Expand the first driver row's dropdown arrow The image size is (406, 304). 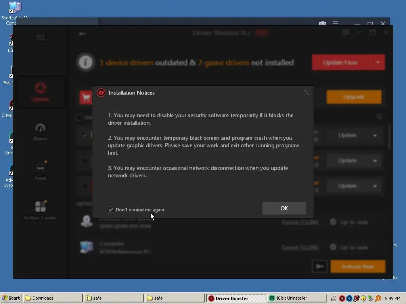(x=375, y=135)
